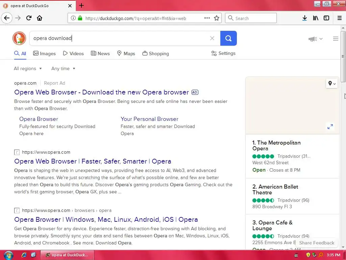Clear the search query with X
Viewport: 346px width, 260px height.
(212, 38)
